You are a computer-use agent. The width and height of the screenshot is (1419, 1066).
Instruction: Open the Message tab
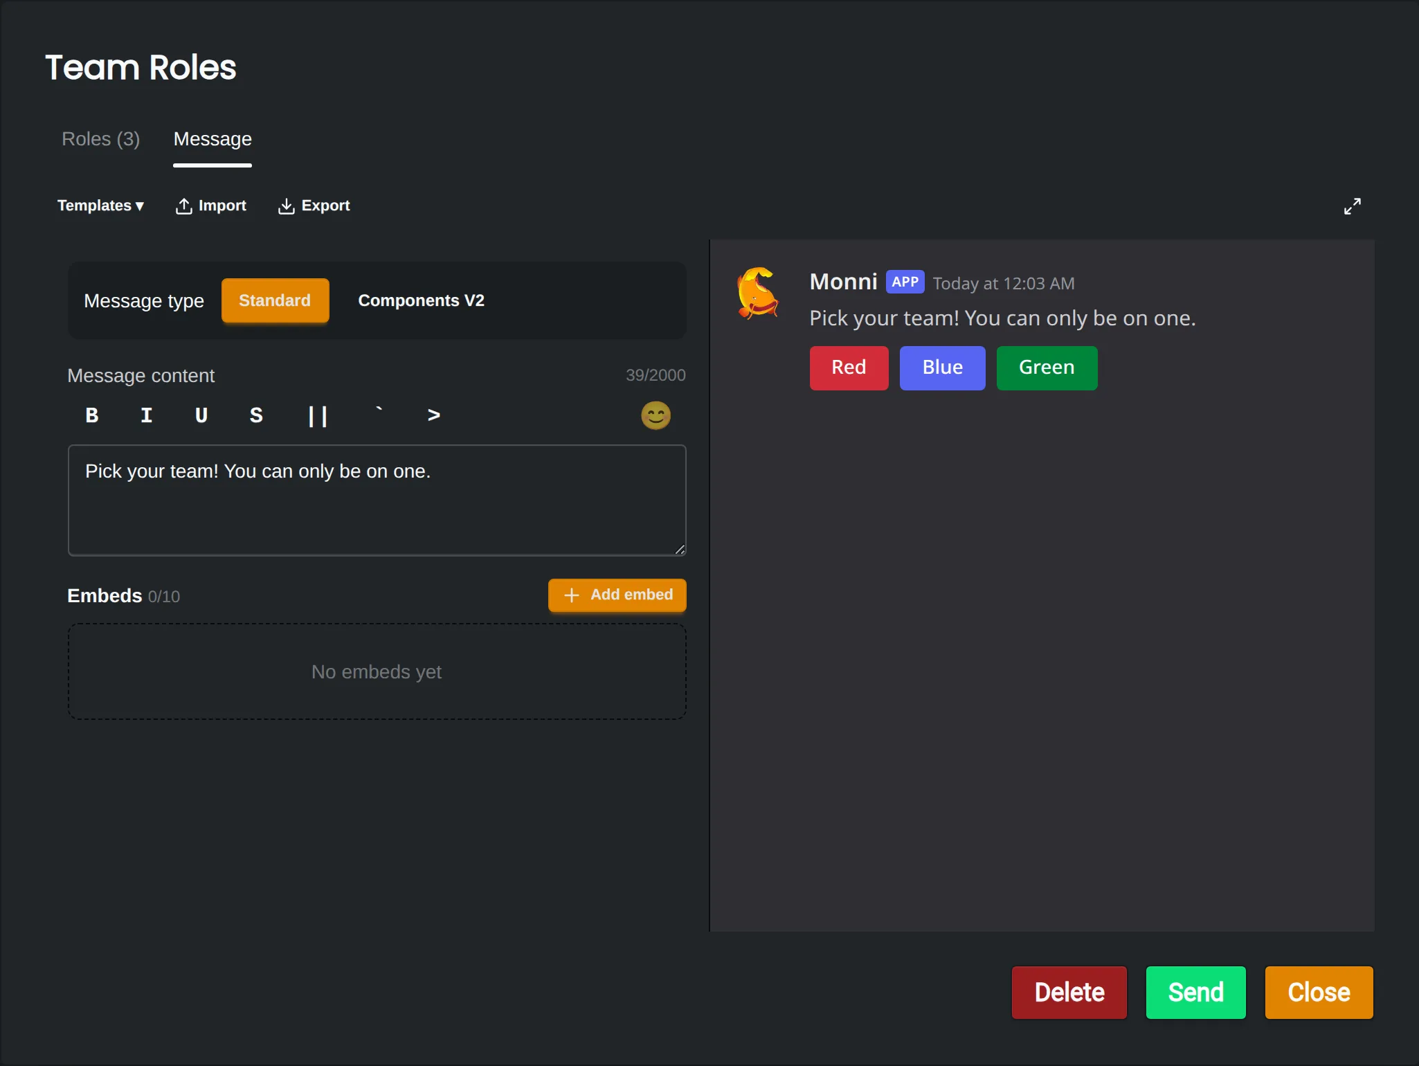click(213, 139)
